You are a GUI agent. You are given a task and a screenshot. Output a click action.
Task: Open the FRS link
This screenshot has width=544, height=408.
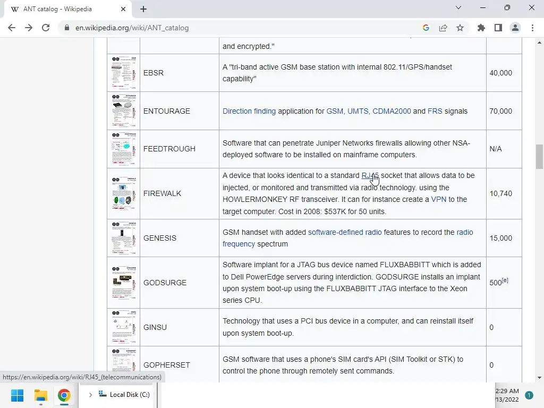(x=435, y=111)
